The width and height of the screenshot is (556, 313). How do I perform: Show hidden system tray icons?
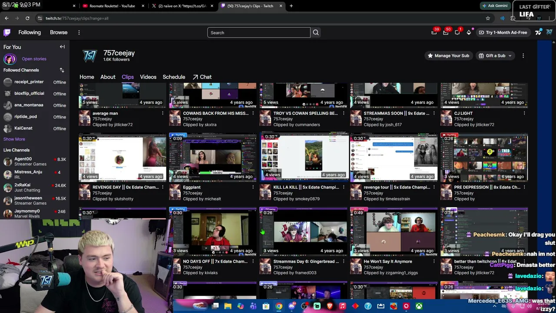pyautogui.click(x=494, y=306)
